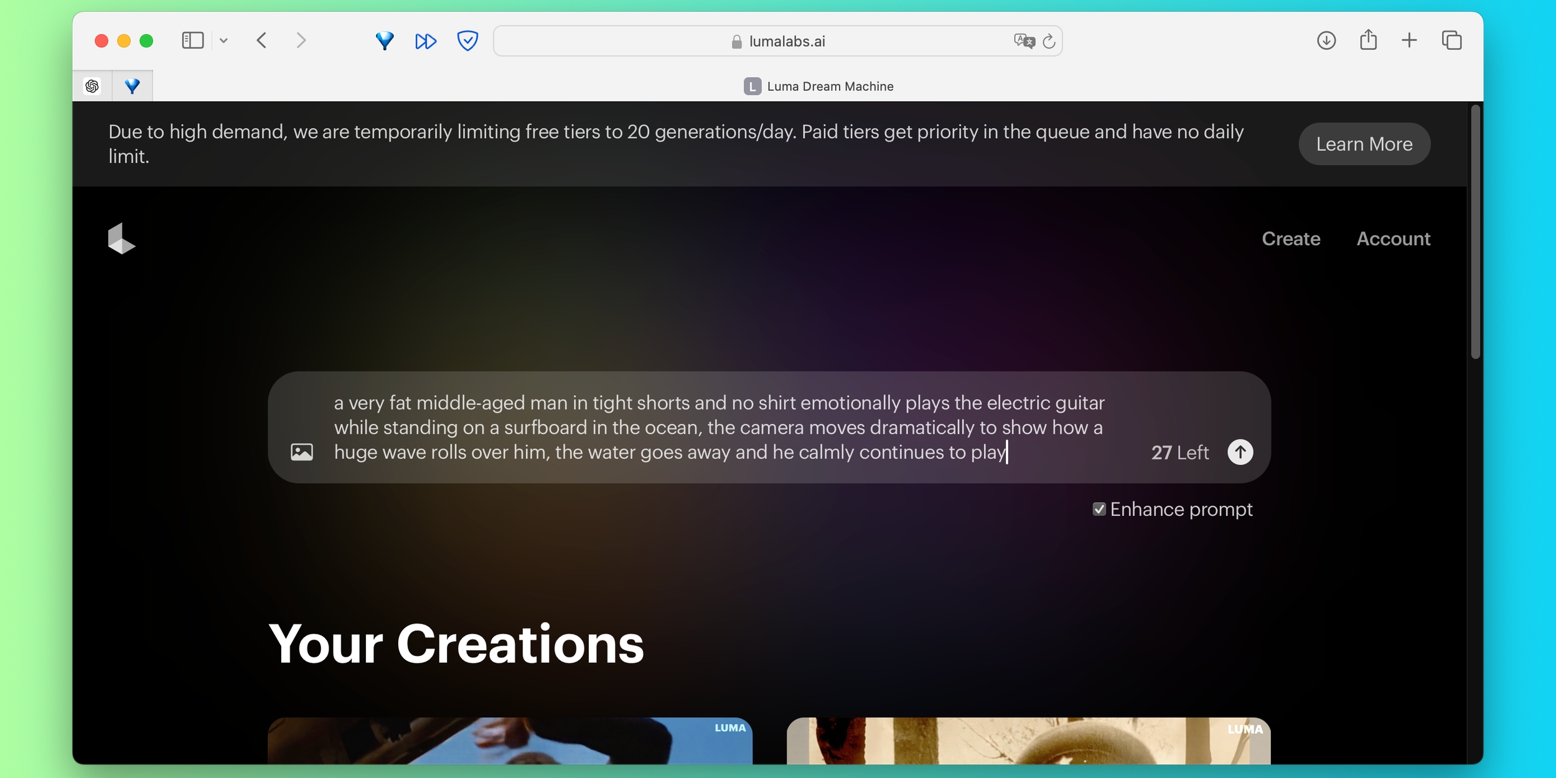
Task: Switch to the pinned ChatGPT tab
Action: [x=92, y=86]
